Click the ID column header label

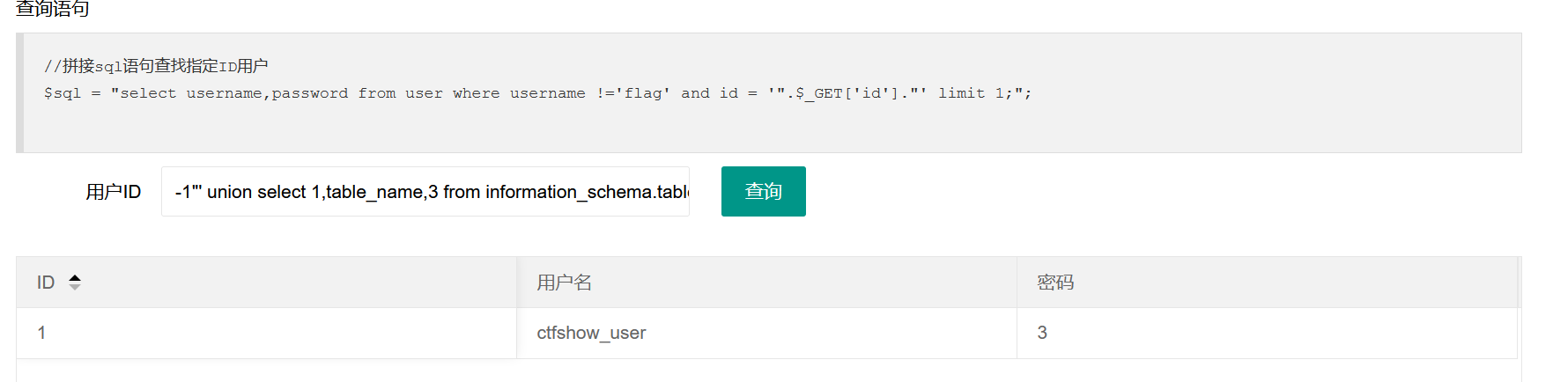(x=46, y=283)
